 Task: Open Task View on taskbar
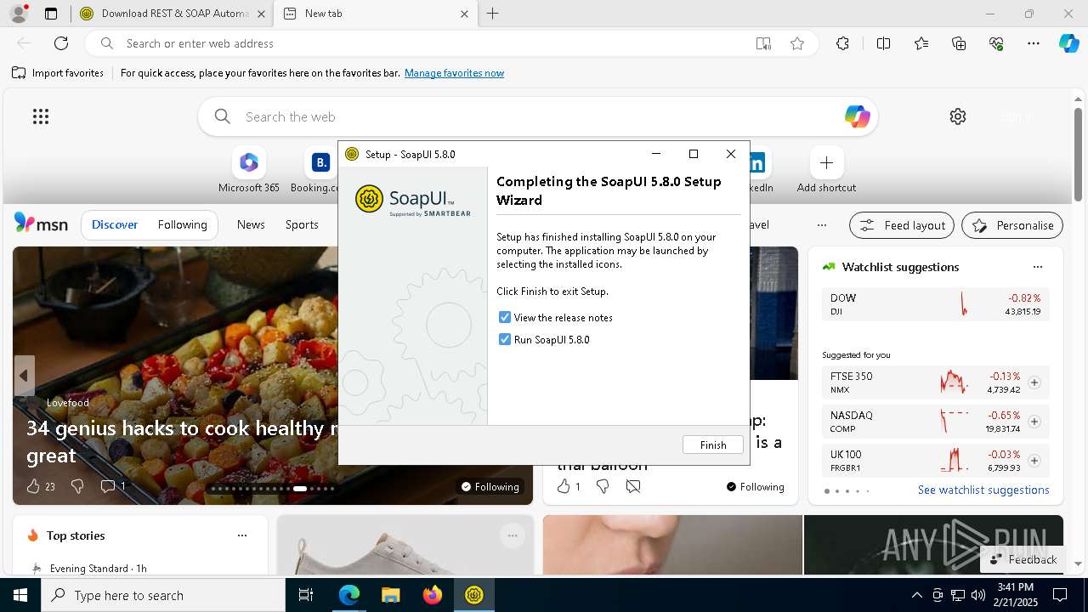306,595
